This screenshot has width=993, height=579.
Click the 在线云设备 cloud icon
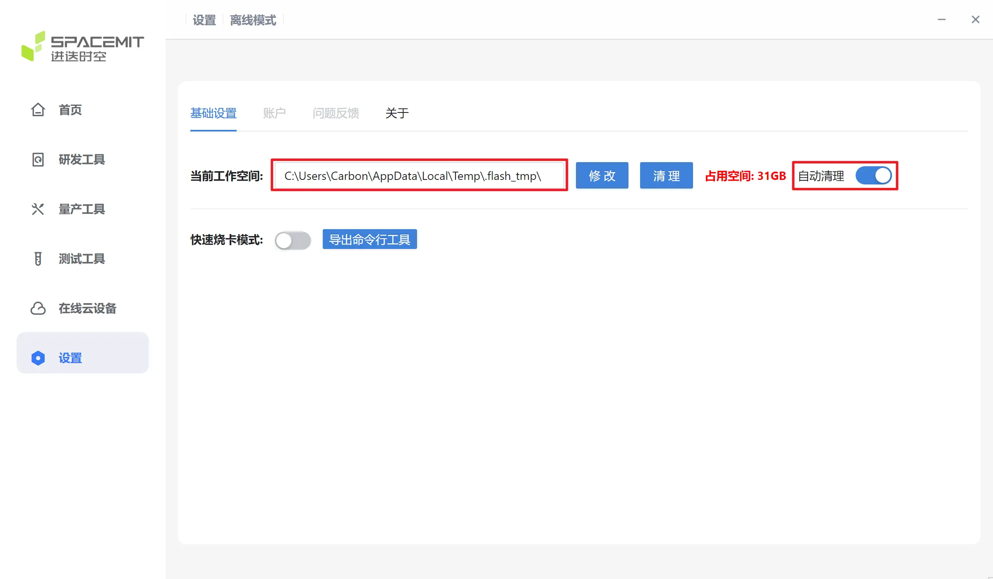click(x=38, y=308)
